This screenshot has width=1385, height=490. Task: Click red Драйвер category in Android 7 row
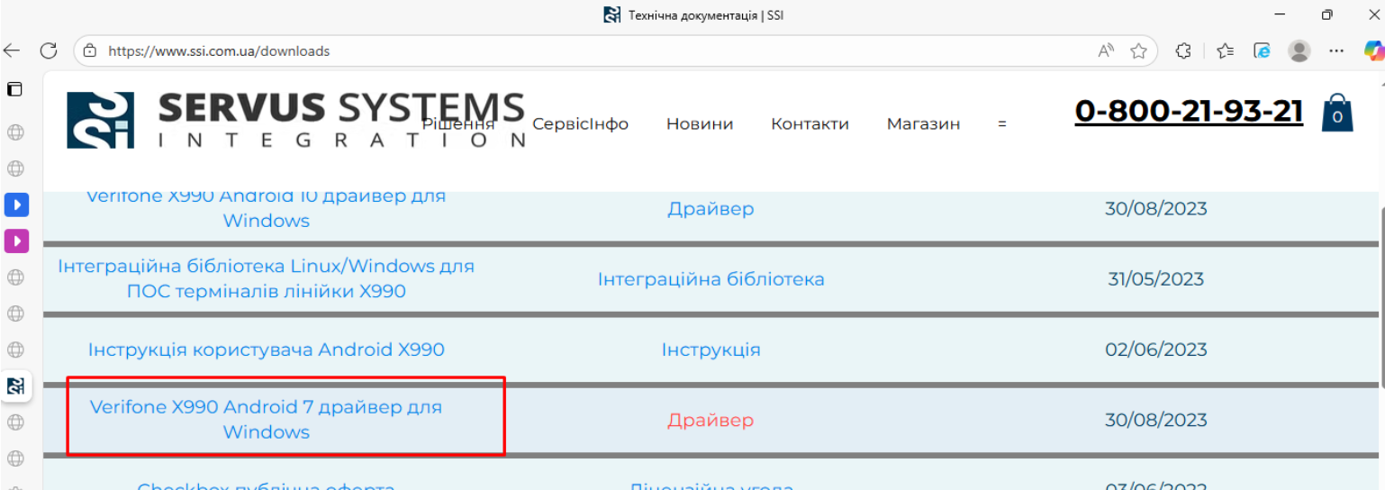(x=711, y=421)
